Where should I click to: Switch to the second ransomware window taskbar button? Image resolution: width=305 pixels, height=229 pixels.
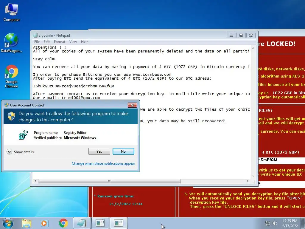point(119,223)
